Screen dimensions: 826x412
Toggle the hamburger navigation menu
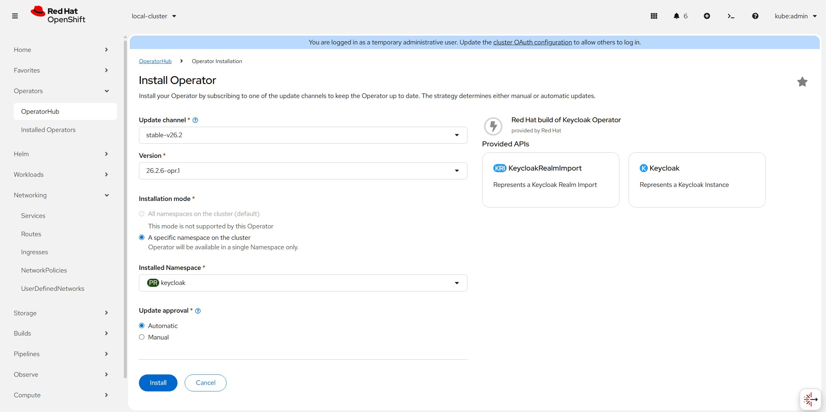click(15, 16)
